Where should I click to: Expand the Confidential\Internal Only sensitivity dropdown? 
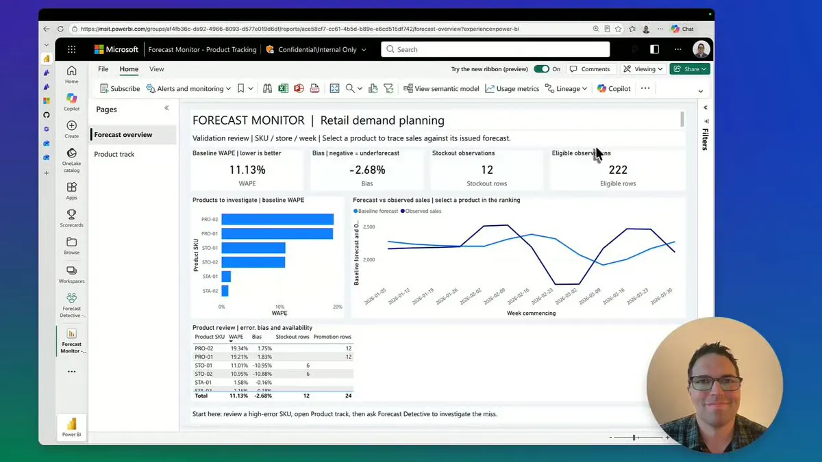[x=316, y=49]
